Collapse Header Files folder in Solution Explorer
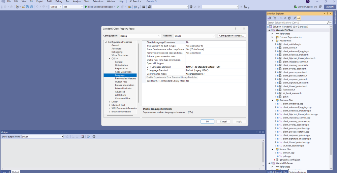 (272, 41)
